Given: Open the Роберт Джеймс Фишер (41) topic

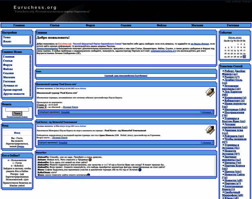Looking at the screenshot, I should [234, 73].
